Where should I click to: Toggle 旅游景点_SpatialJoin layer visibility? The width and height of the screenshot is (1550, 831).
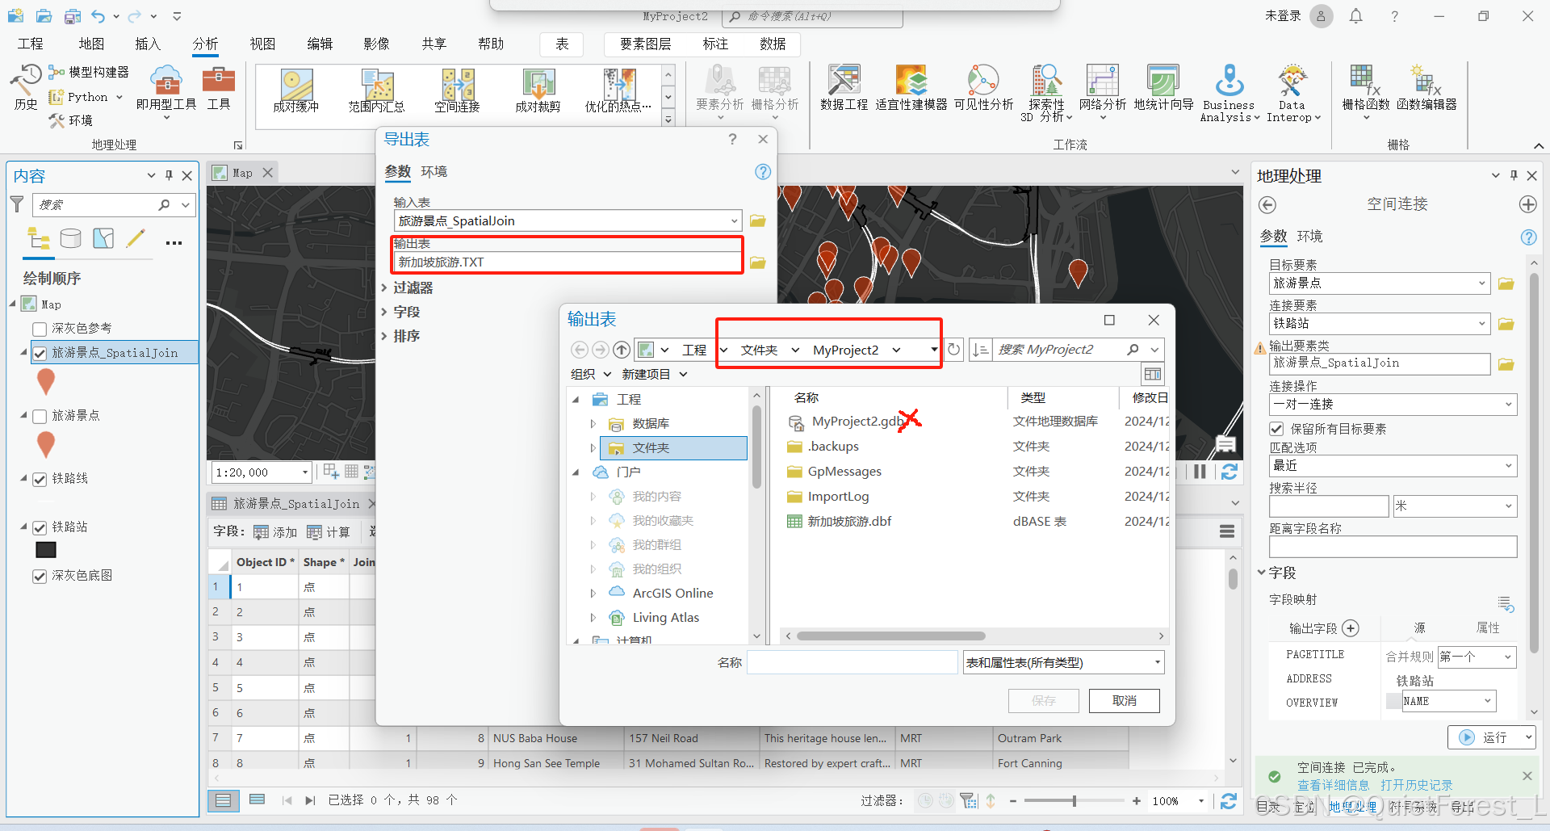(40, 353)
